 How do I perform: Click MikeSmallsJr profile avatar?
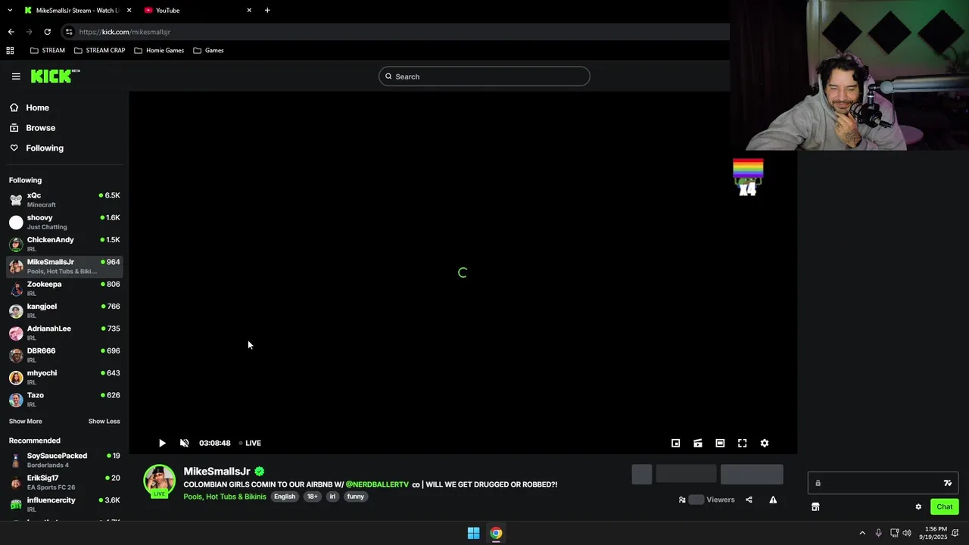coord(160,481)
